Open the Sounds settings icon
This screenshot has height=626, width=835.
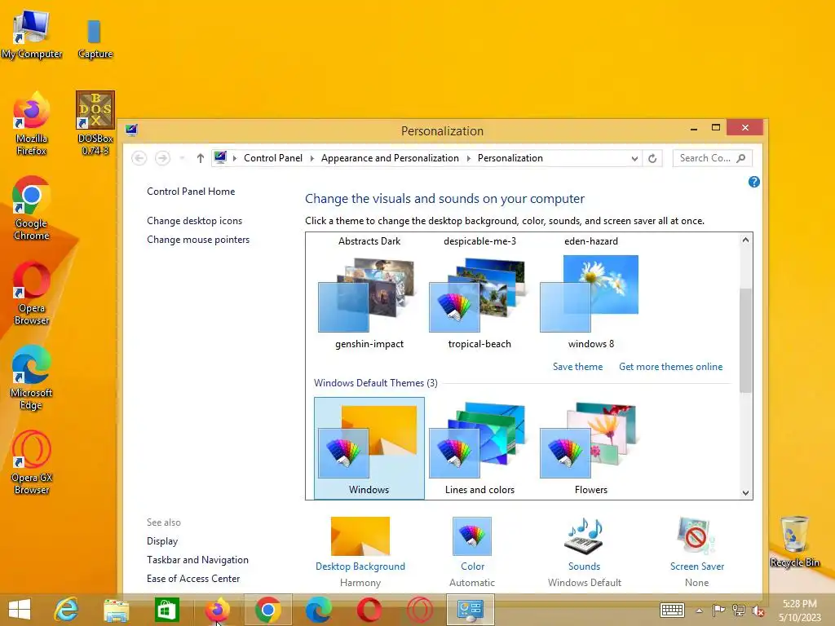pyautogui.click(x=584, y=536)
